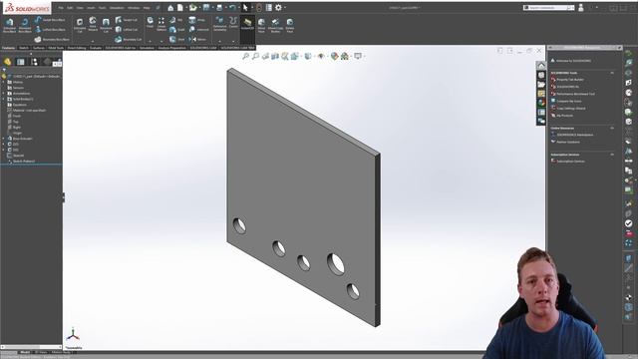
Task: Select the Revolved Boss/Base tool
Action: coord(24,25)
